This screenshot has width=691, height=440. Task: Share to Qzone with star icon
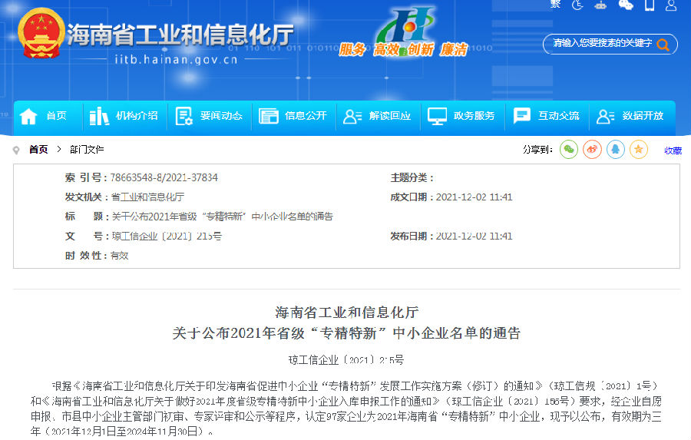[639, 150]
